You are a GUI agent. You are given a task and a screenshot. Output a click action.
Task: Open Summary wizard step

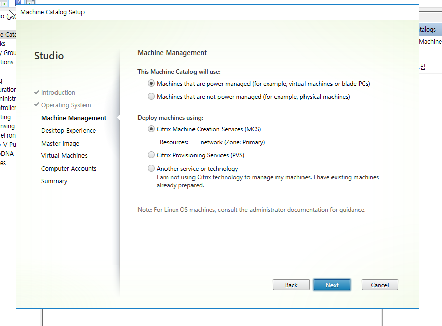click(x=54, y=181)
